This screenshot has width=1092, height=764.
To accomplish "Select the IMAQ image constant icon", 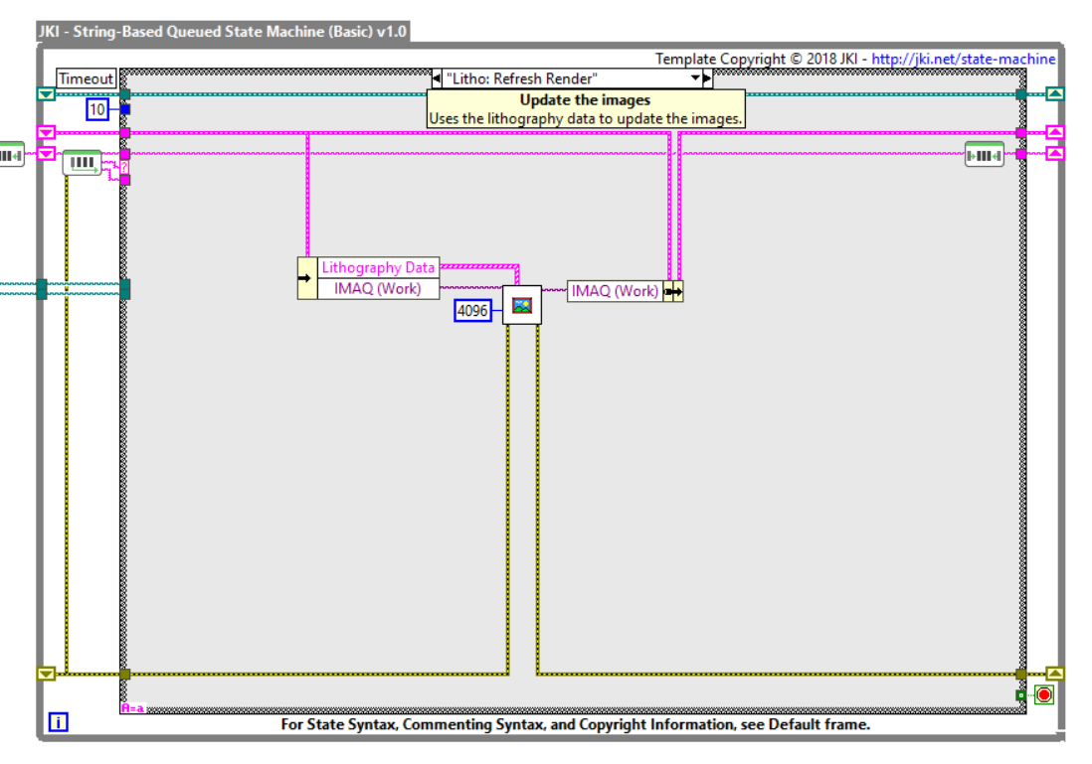I will pyautogui.click(x=521, y=305).
